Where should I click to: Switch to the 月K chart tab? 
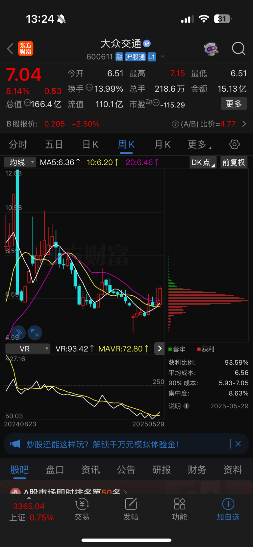click(x=162, y=144)
